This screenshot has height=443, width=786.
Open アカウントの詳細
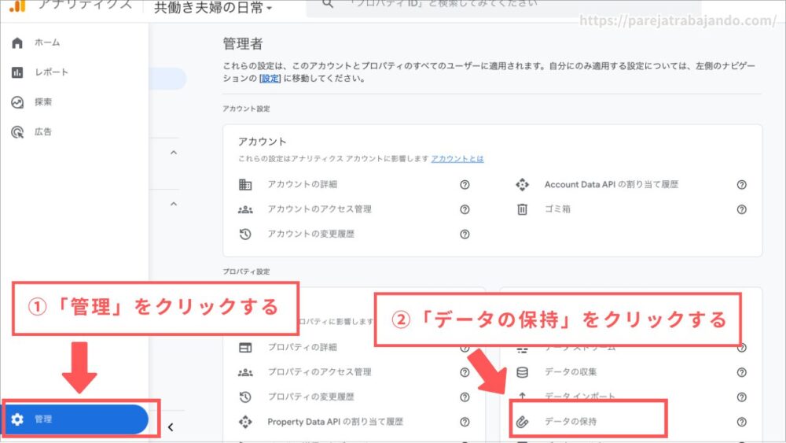303,184
